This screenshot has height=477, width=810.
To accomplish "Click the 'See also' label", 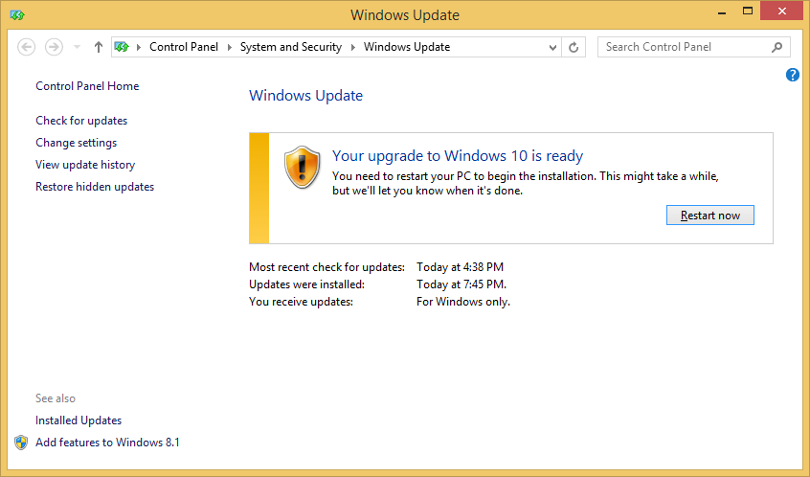I will coord(56,398).
